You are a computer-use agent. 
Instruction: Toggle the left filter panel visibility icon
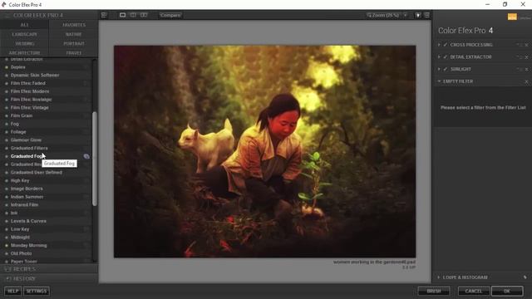click(104, 15)
